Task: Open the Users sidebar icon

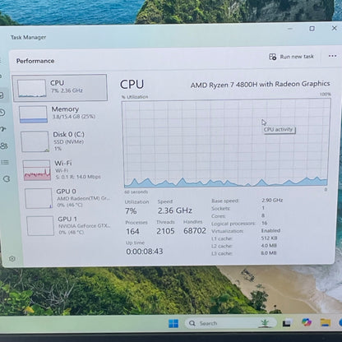Action: 4,146
